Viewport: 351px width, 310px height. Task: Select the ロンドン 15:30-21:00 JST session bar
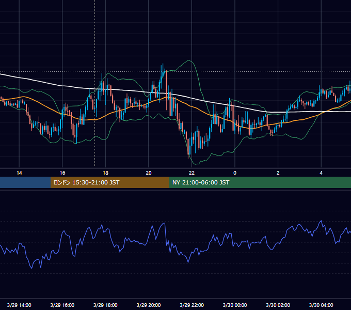109,182
